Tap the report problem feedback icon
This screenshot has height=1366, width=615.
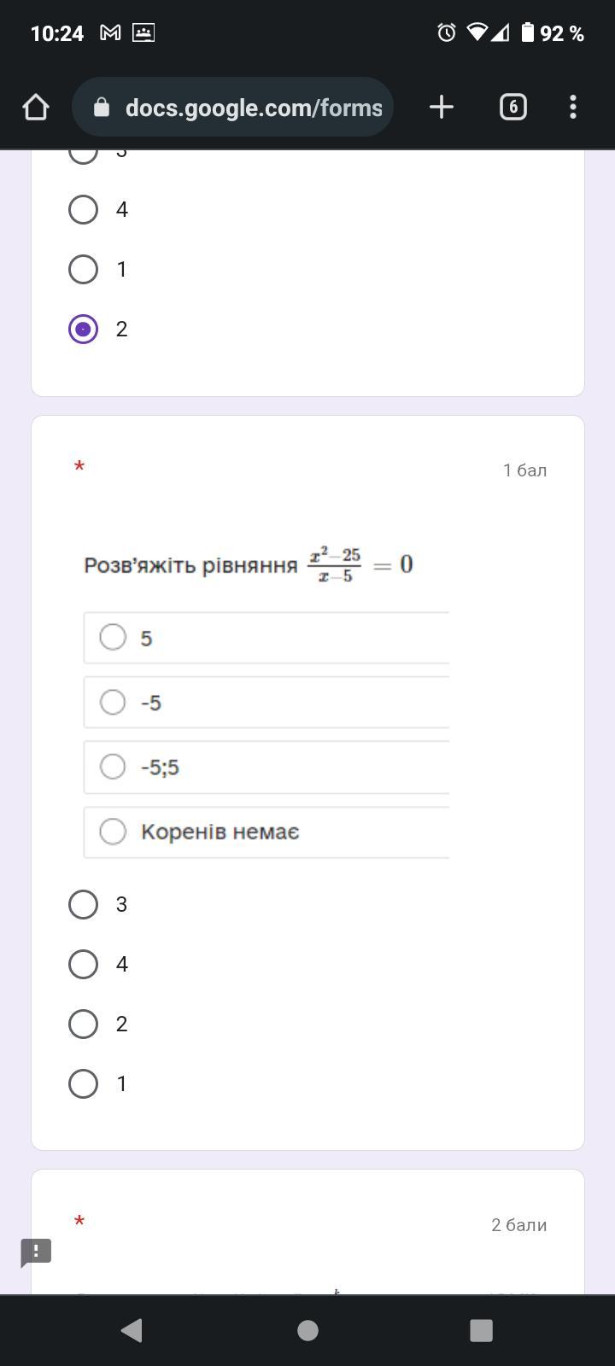[36, 1252]
